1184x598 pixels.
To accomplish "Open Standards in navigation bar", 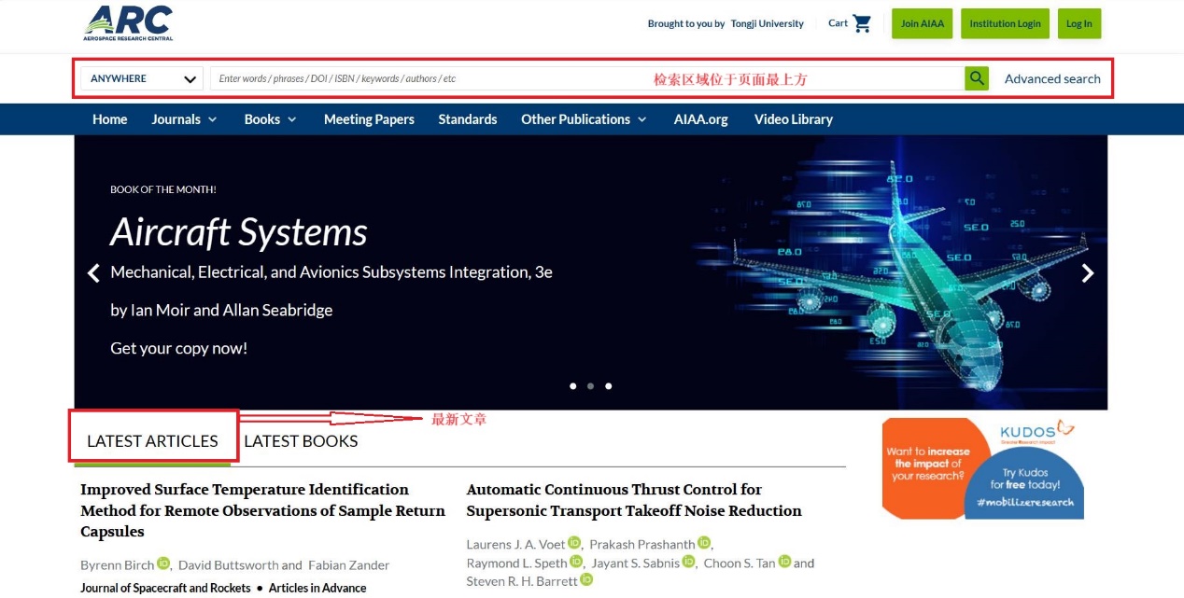I will tap(468, 119).
